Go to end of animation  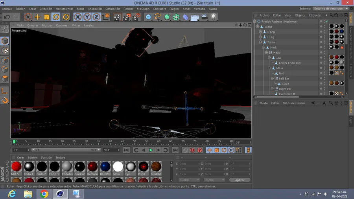click(175, 150)
